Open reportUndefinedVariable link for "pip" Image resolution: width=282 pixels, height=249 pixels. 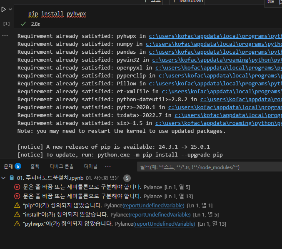pyautogui.click(x=153, y=206)
